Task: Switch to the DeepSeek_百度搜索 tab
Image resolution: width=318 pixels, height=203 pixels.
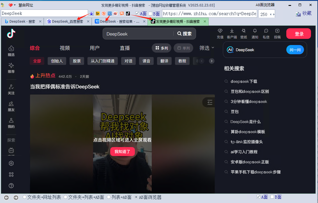Action: click(x=68, y=22)
